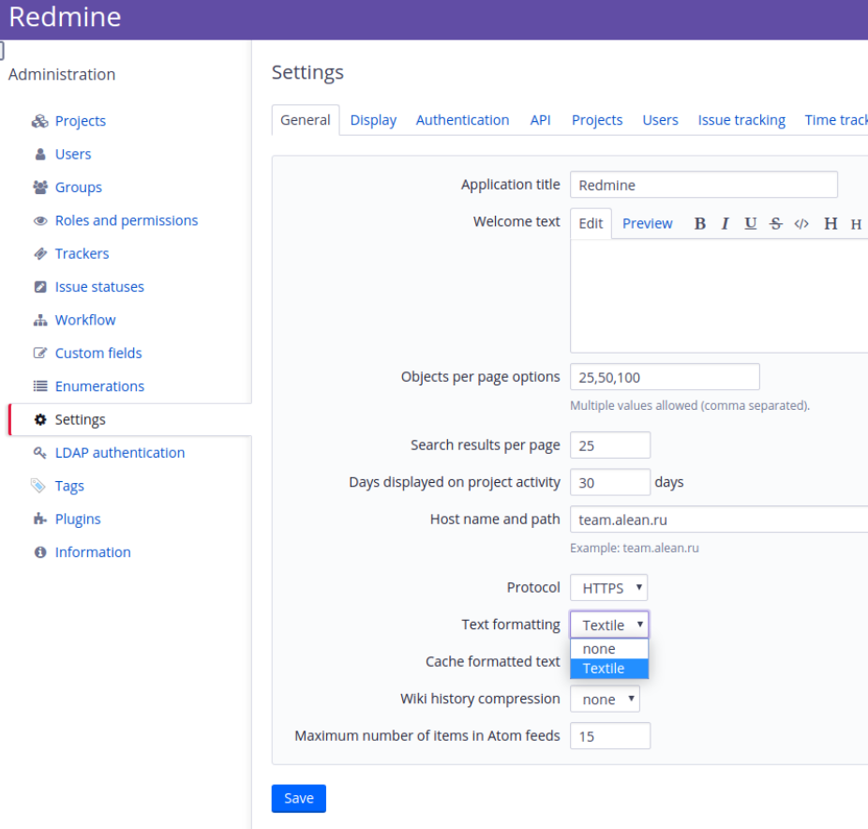868x829 pixels.
Task: Apply underline formatting to welcome text
Action: click(750, 224)
